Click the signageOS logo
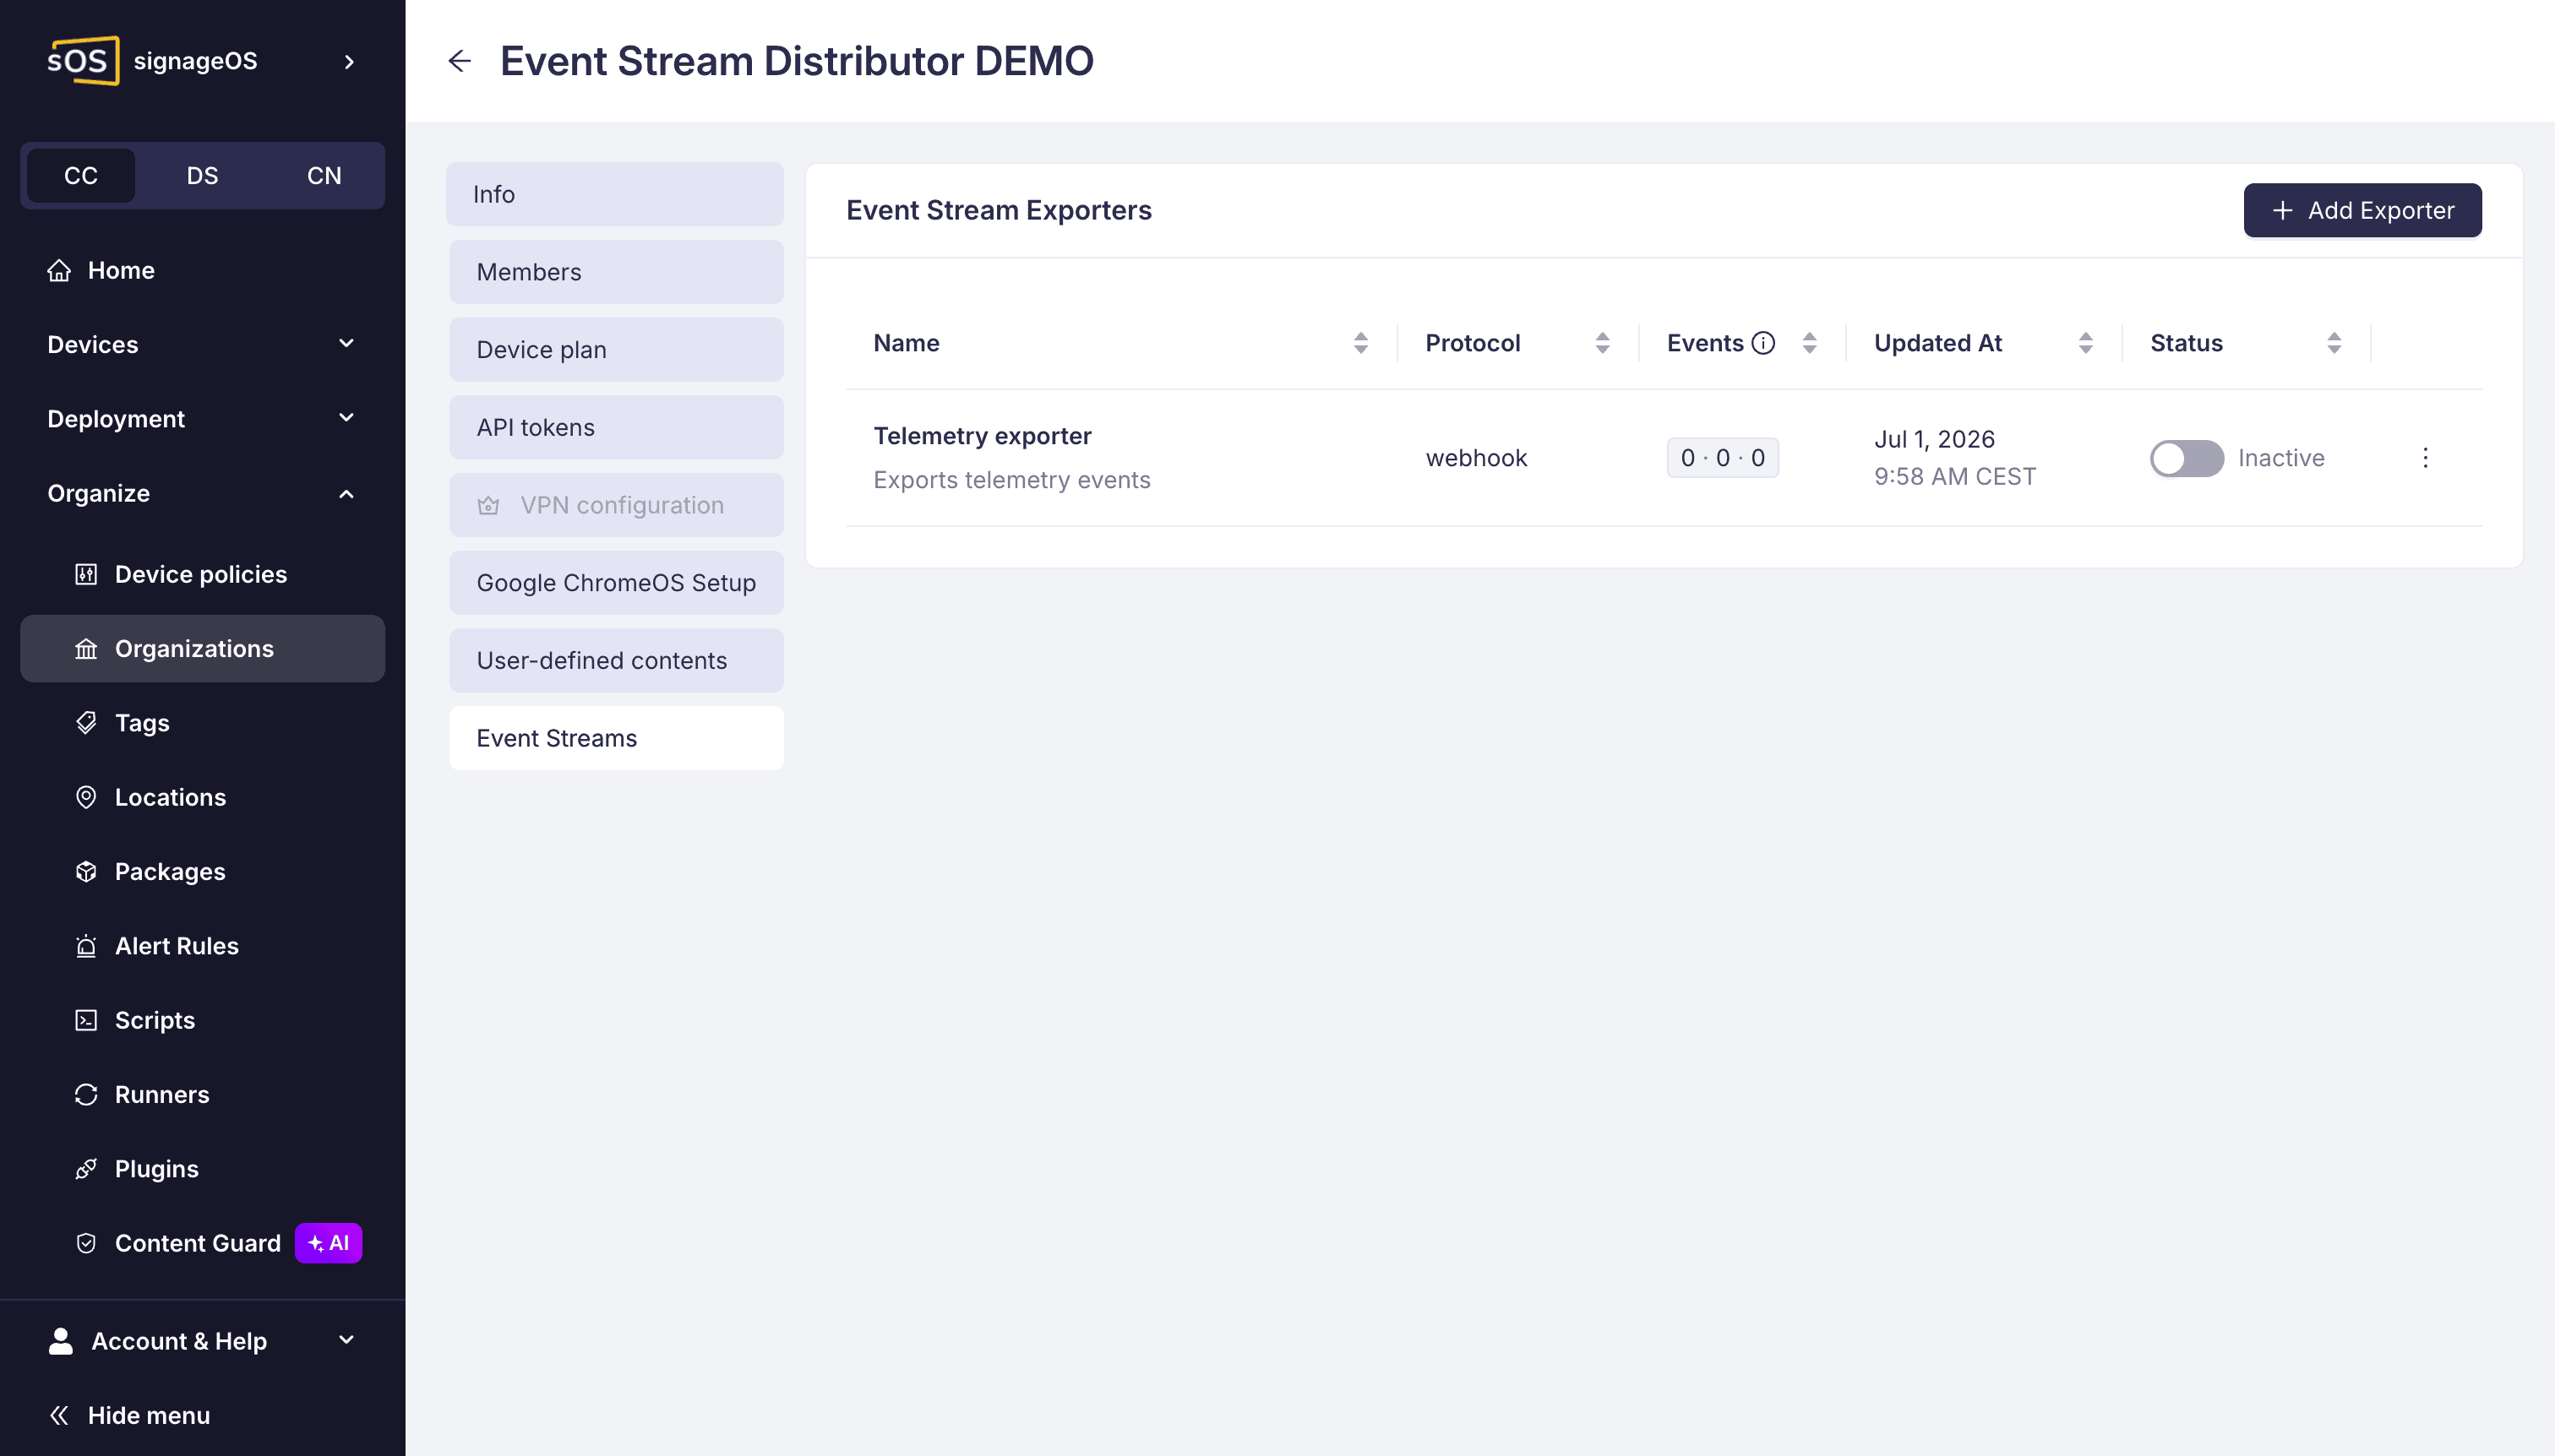Image resolution: width=2555 pixels, height=1456 pixels. click(84, 61)
